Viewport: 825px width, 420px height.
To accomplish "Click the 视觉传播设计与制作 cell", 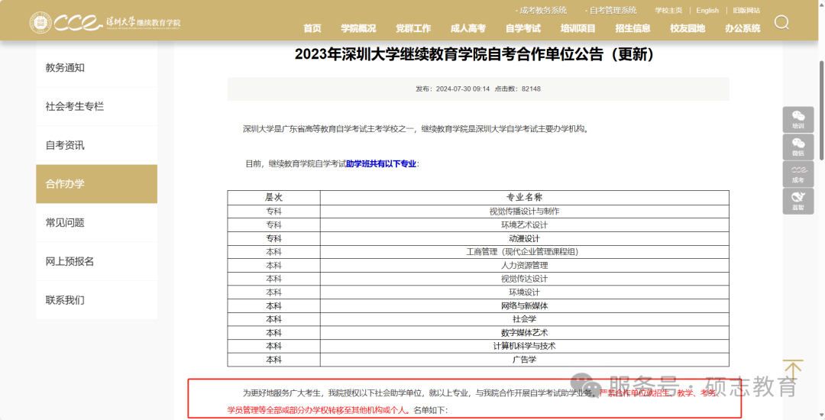I will (x=525, y=212).
